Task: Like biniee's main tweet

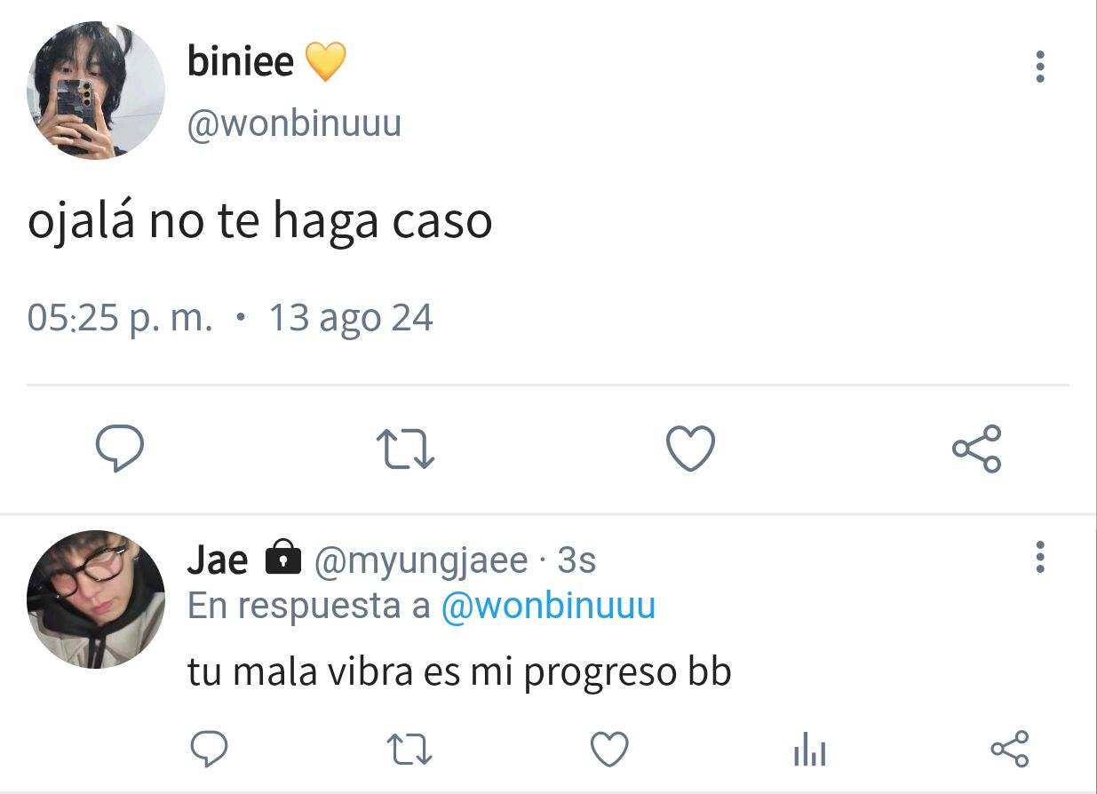Action: pos(690,449)
